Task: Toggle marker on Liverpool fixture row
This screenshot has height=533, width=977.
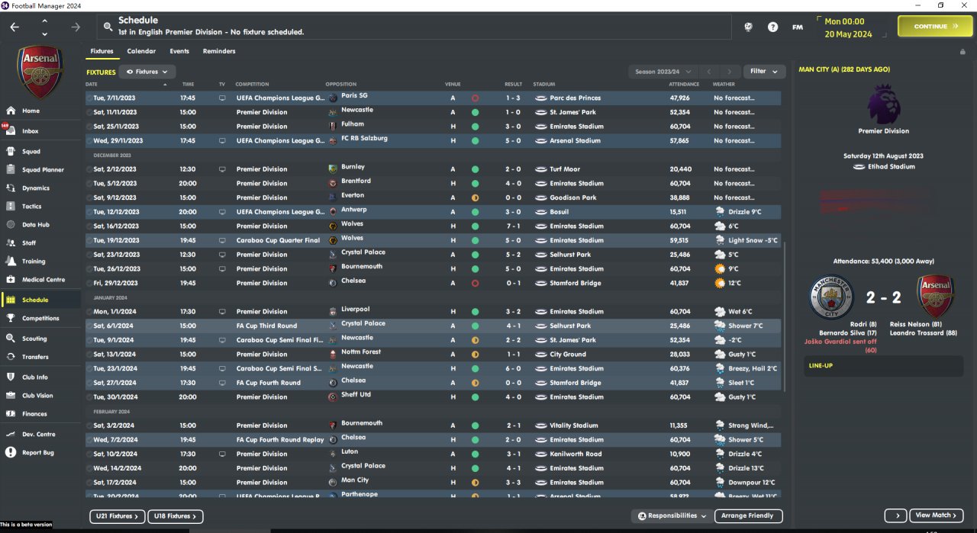Action: coord(89,312)
